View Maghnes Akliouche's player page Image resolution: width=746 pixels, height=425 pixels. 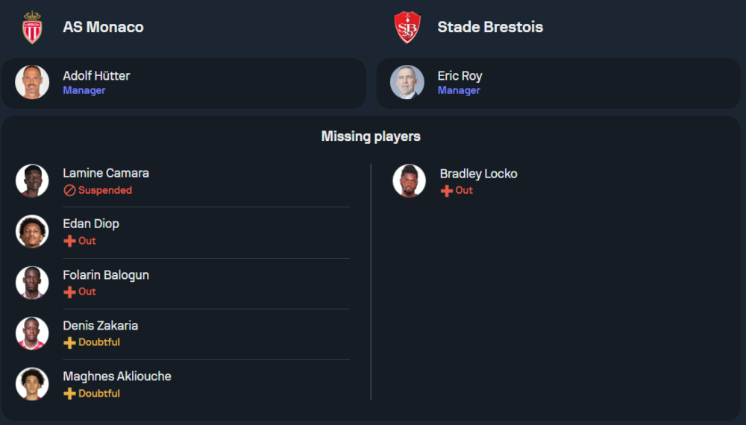pos(117,377)
